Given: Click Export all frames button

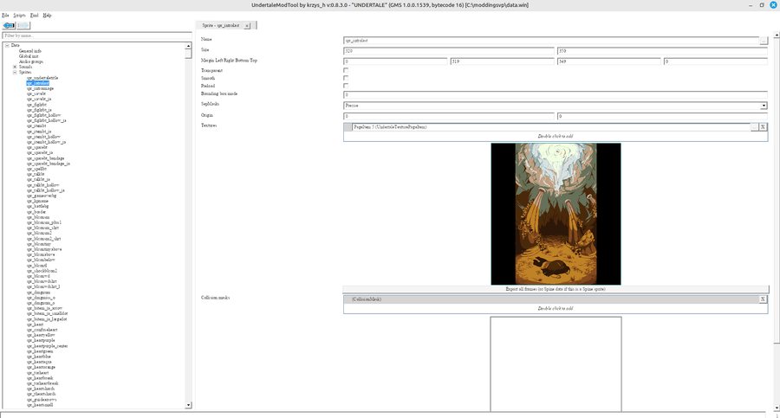Looking at the screenshot, I should pyautogui.click(x=556, y=289).
